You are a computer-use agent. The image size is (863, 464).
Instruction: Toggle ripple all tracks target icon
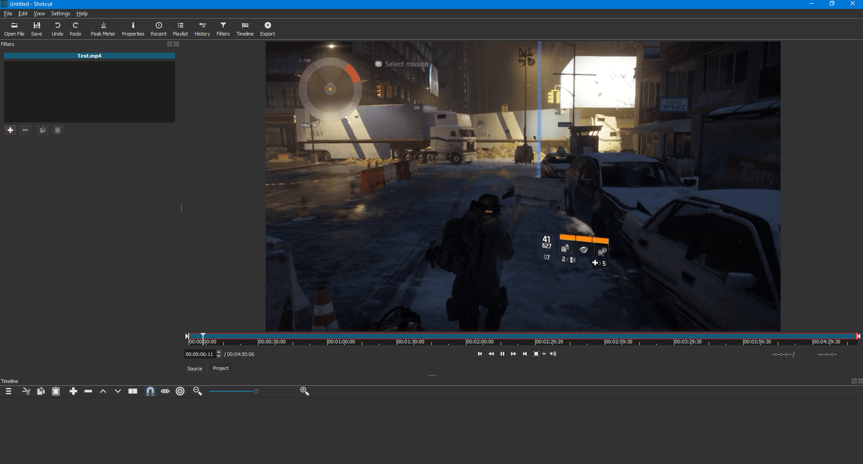[180, 391]
